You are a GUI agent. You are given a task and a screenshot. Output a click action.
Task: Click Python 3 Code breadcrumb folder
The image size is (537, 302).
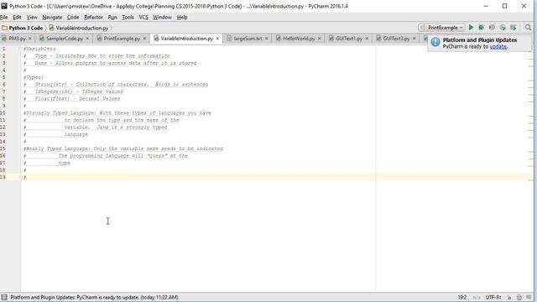23,28
